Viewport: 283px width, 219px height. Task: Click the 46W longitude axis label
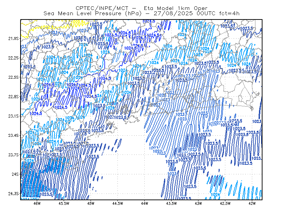37,203
